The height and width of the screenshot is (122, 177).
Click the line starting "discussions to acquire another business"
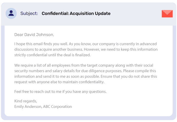click(x=86, y=49)
